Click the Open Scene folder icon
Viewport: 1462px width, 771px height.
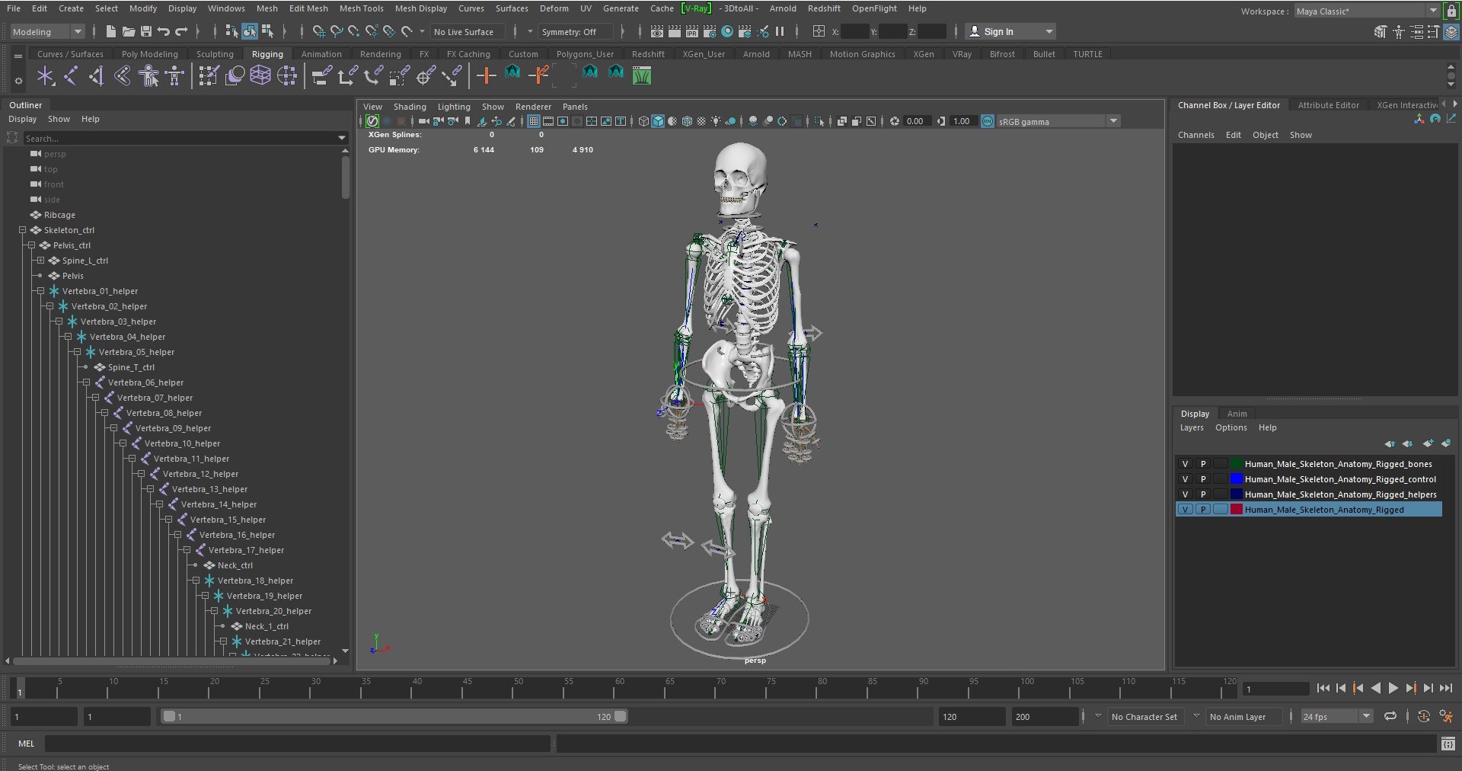(x=129, y=31)
